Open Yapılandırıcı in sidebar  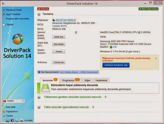pos(12,111)
